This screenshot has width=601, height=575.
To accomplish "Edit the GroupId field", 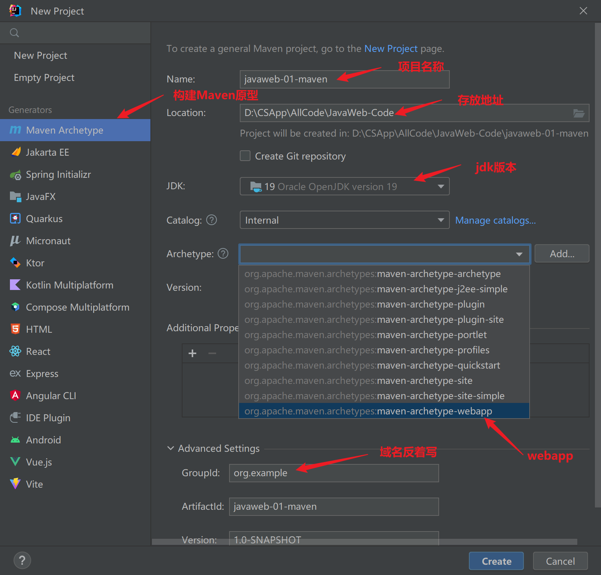I will pos(334,473).
